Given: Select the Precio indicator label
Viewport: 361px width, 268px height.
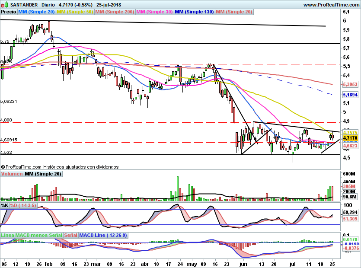Looking at the screenshot, I should 9,12.
